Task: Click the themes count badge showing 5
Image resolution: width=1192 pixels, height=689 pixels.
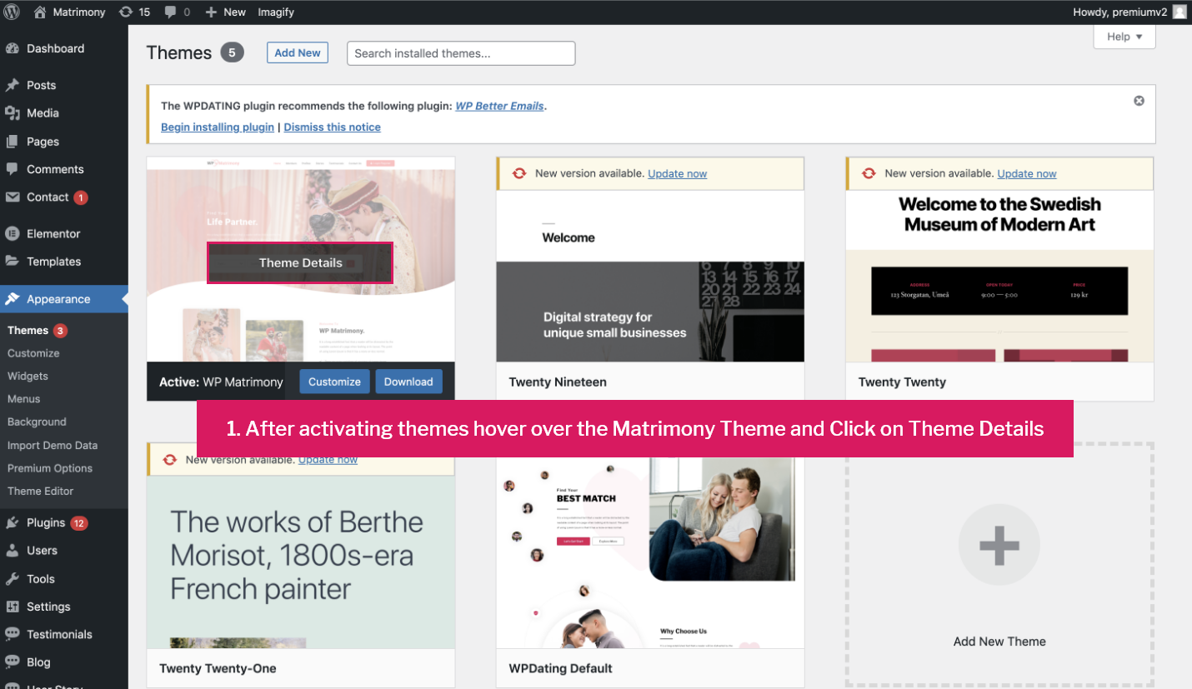Action: coord(232,53)
